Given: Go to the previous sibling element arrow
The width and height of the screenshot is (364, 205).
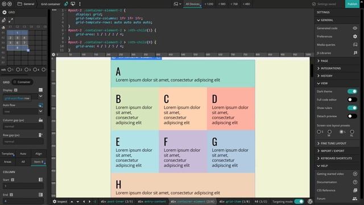Looking at the screenshot, I should click(x=84, y=202).
